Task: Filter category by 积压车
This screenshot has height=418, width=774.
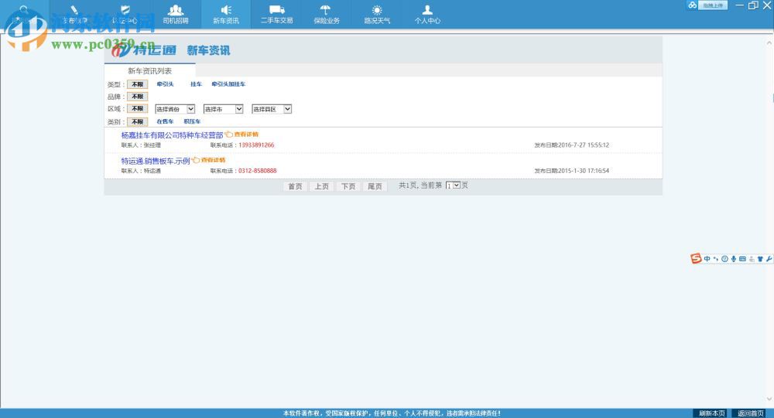Action: point(192,121)
